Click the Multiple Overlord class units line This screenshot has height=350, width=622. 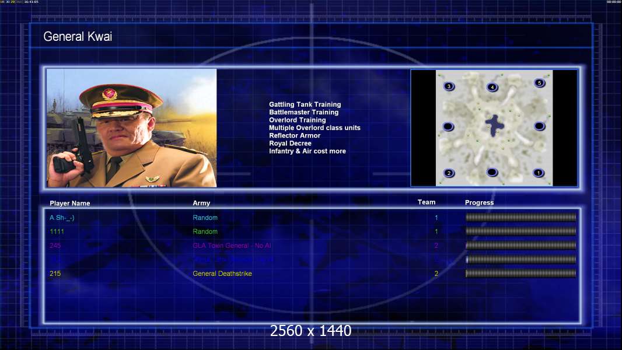(x=315, y=128)
